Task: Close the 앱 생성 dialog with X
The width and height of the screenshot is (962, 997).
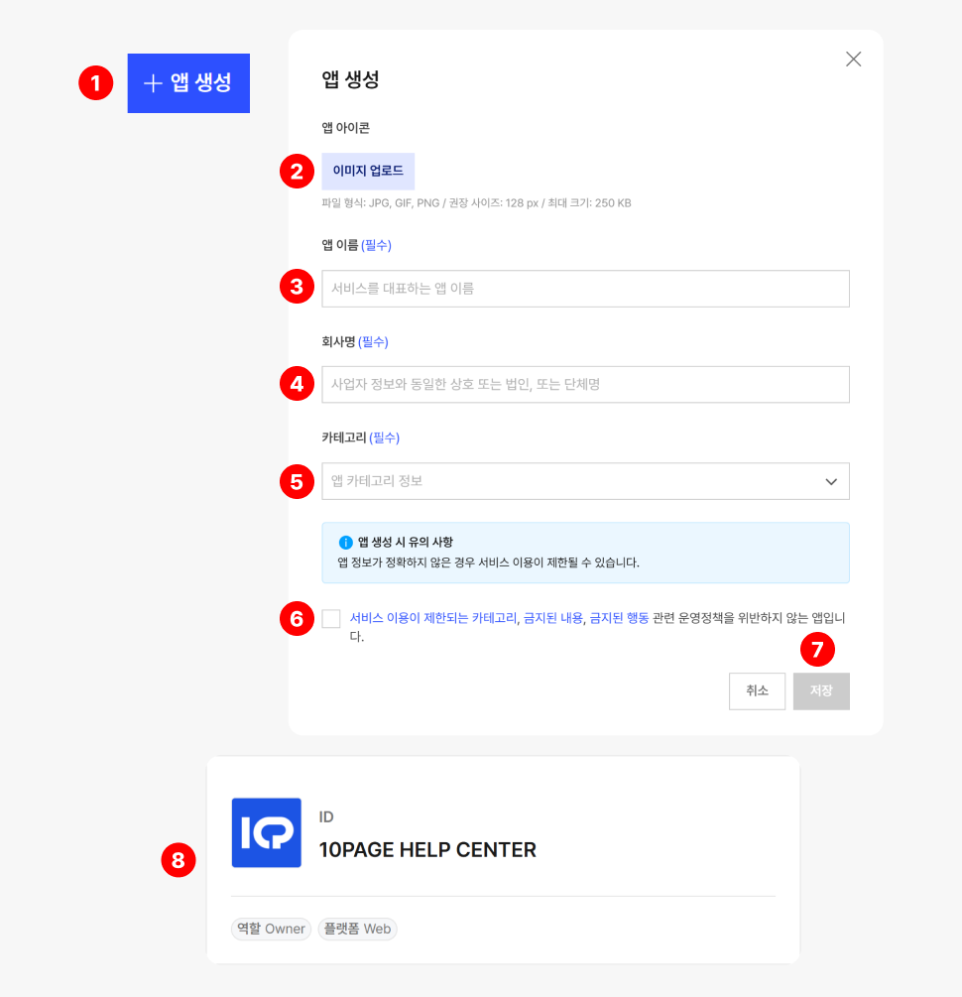Action: point(853,60)
